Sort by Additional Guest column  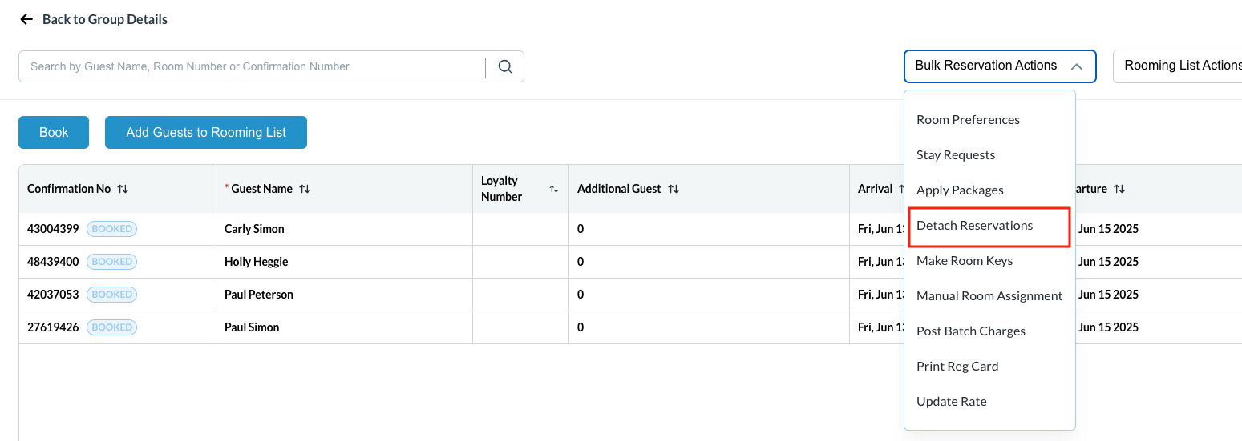pyautogui.click(x=674, y=189)
